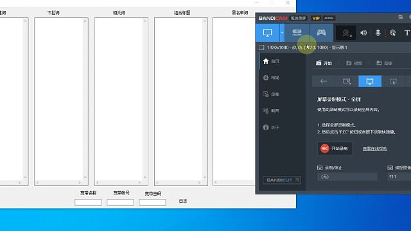Click the VIP badge in Bandicam title bar
Image resolution: width=411 pixels, height=231 pixels.
click(316, 18)
